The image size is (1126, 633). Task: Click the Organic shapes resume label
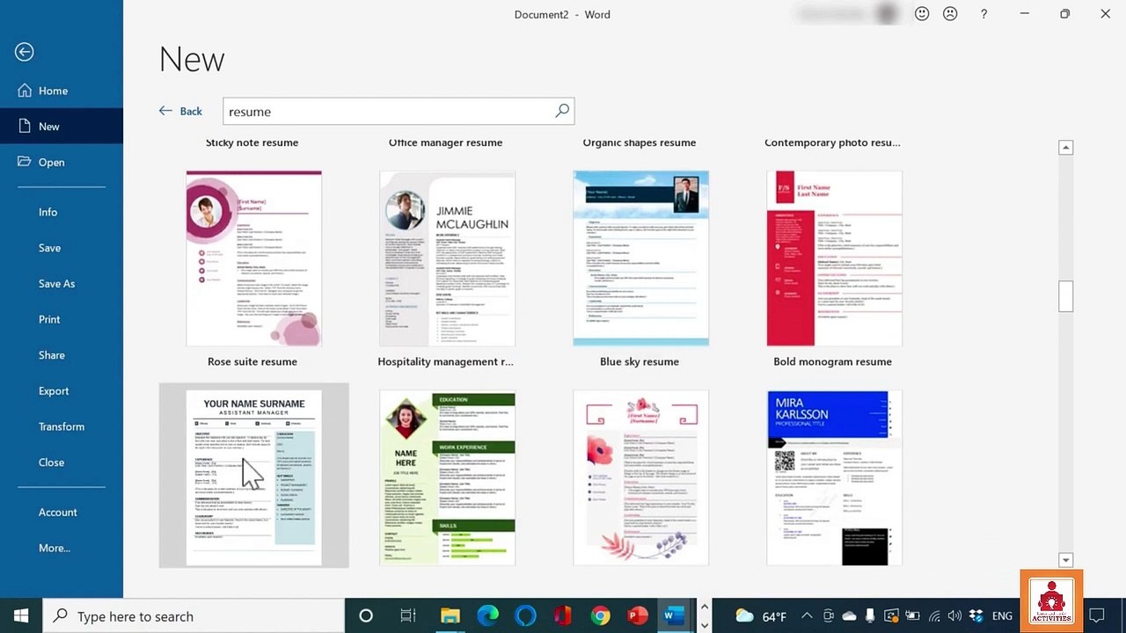[x=640, y=142]
